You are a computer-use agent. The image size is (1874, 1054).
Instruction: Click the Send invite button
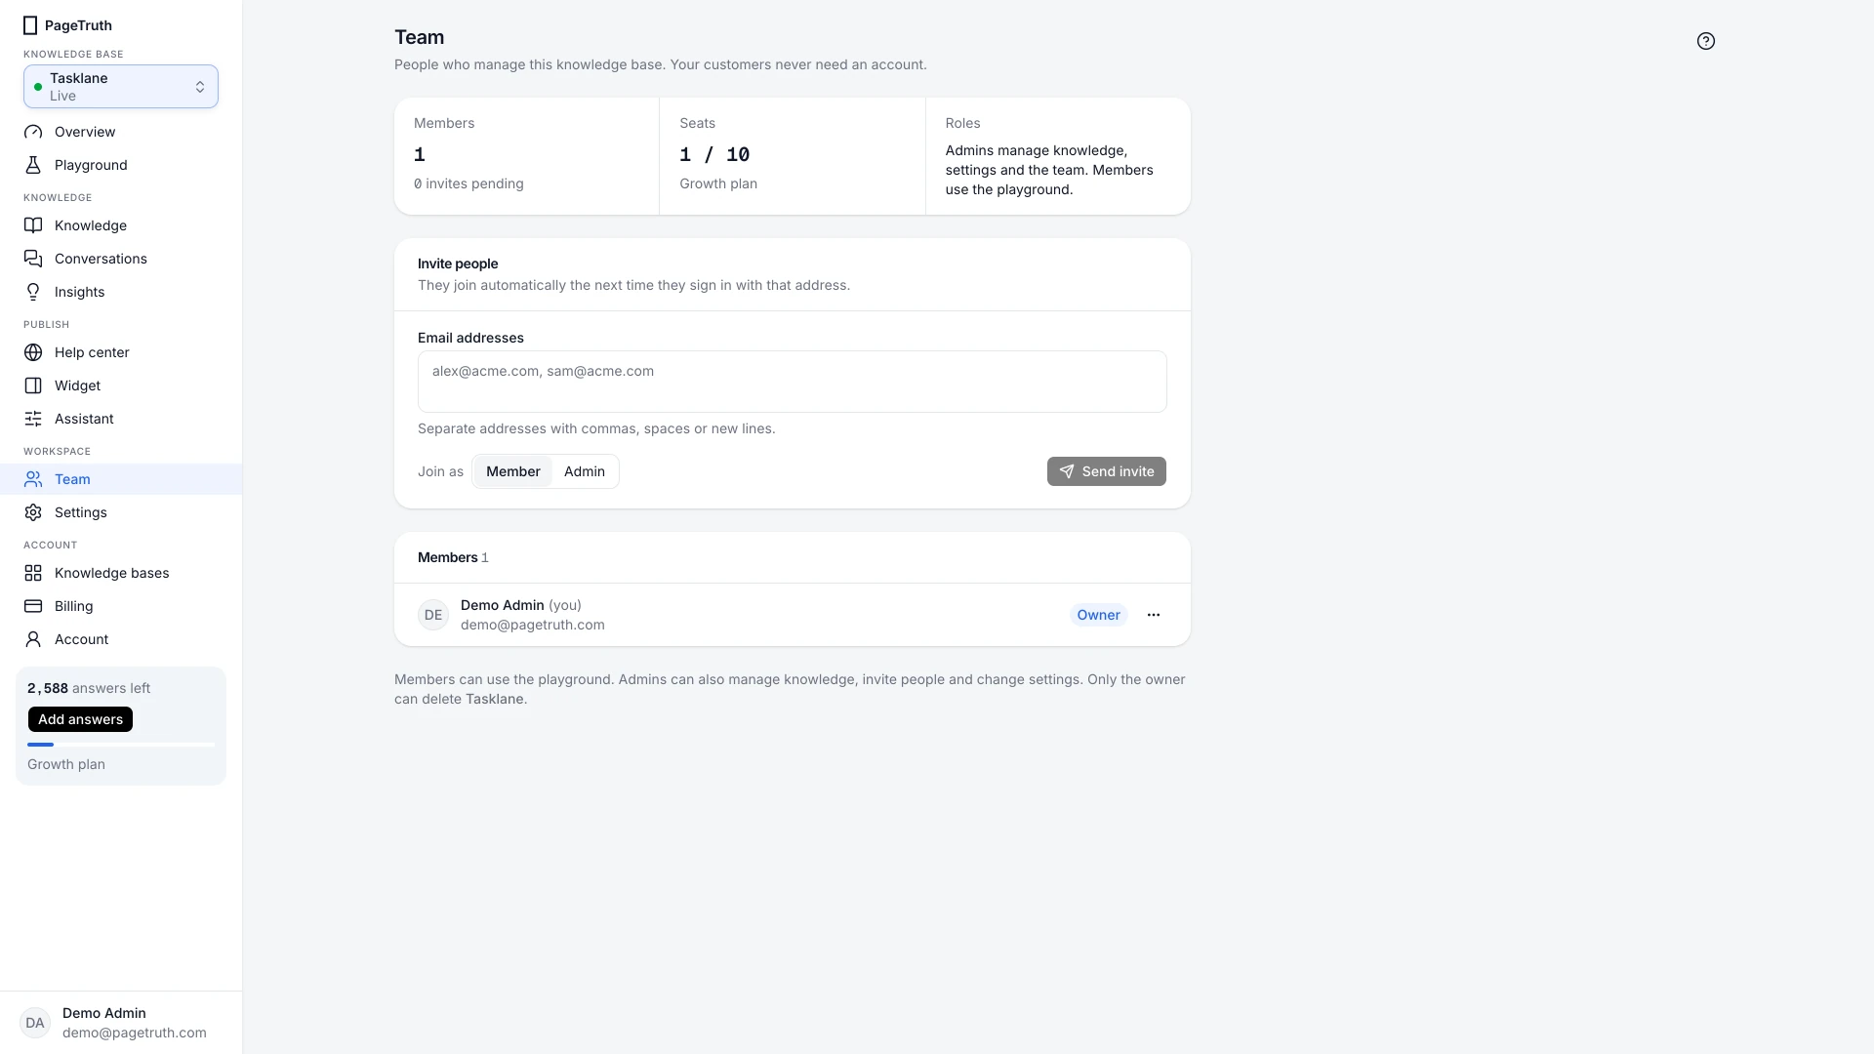pyautogui.click(x=1106, y=471)
